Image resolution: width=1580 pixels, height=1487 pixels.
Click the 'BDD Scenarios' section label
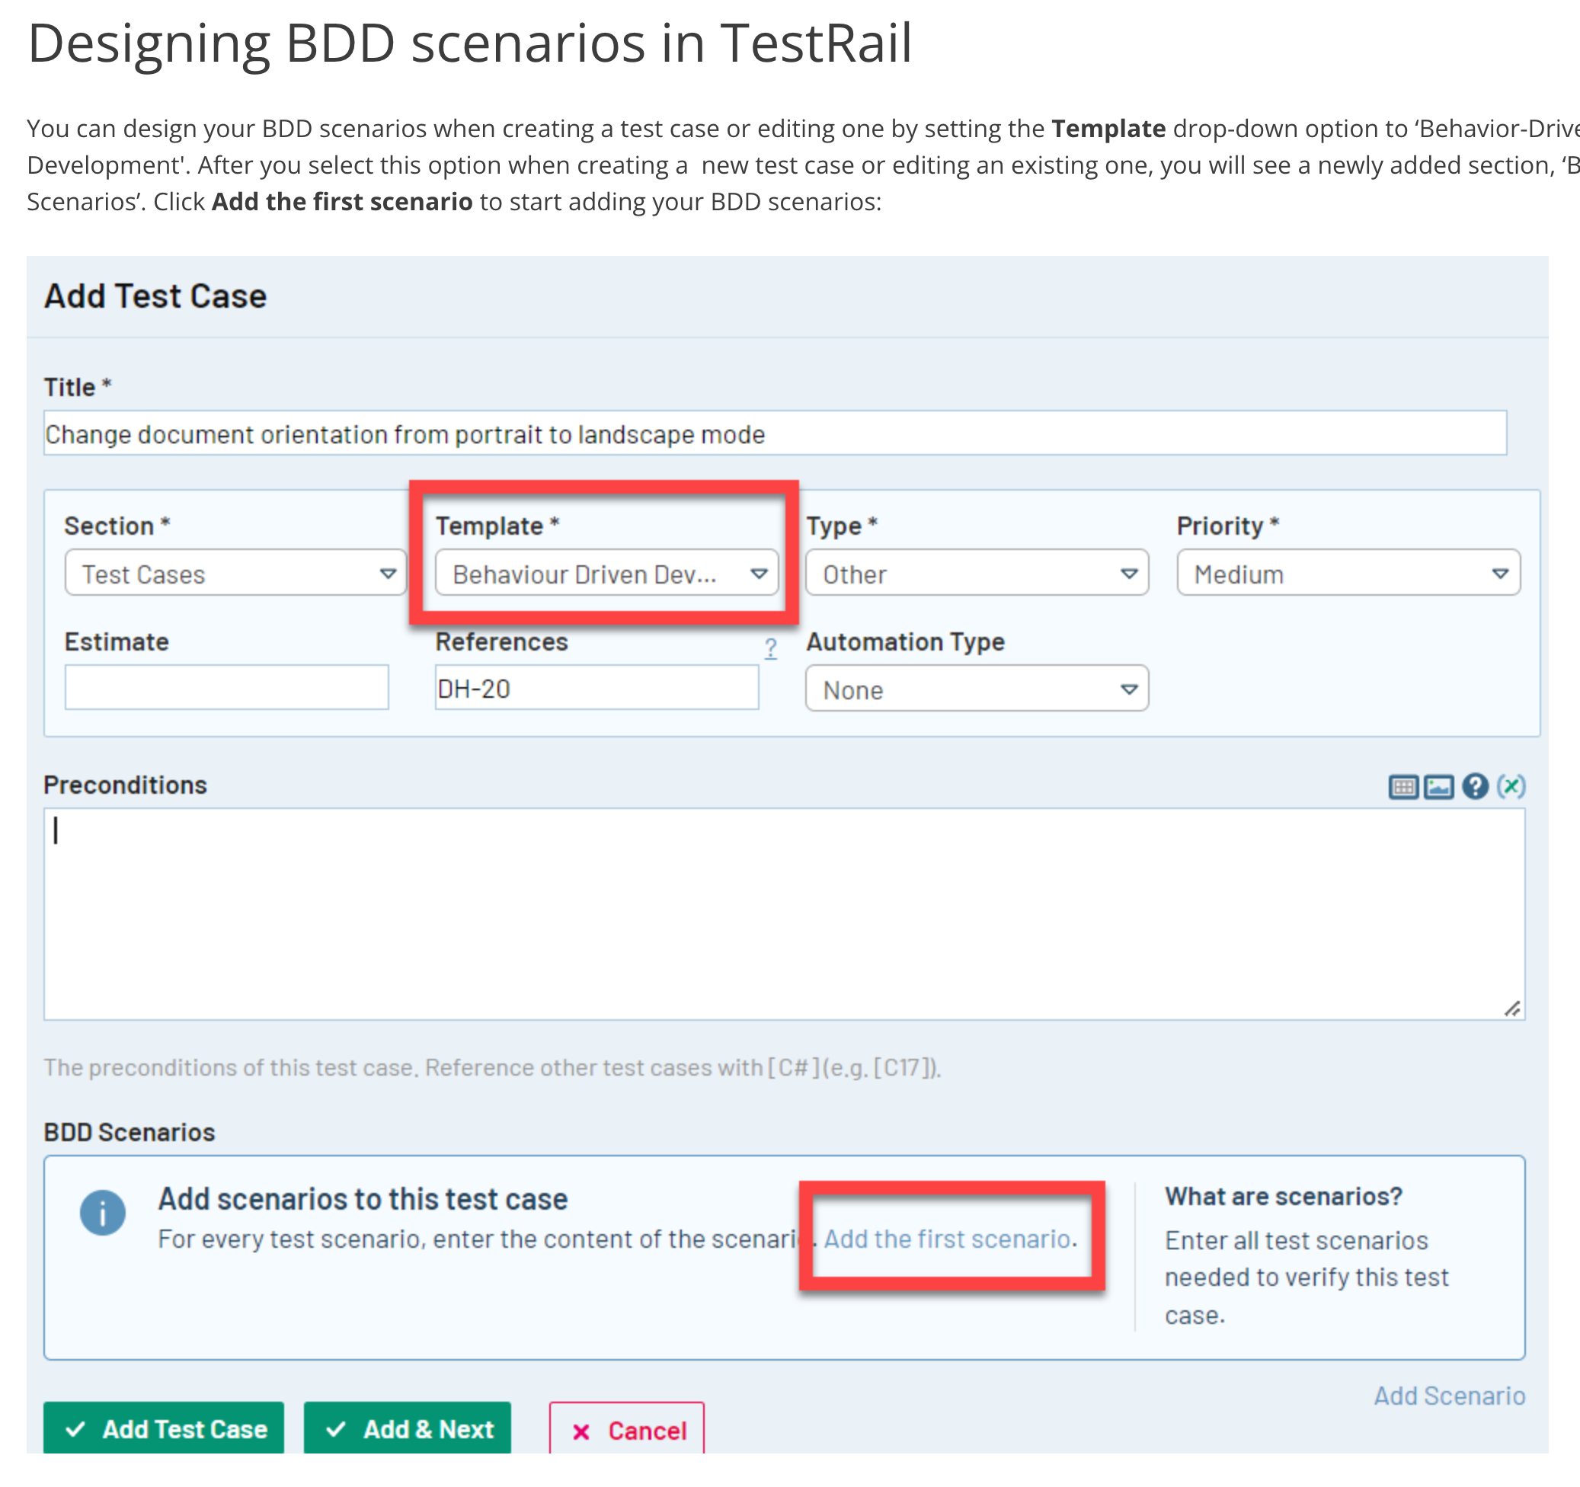coord(130,1132)
